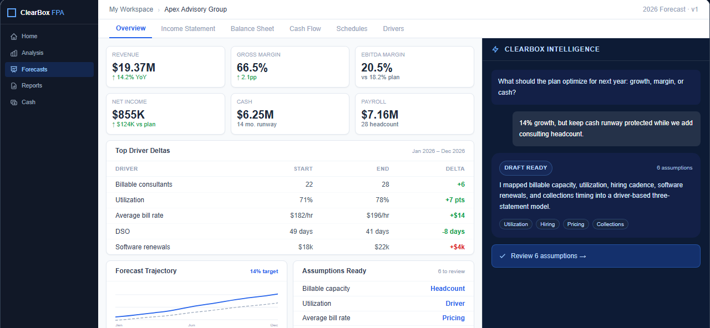
Task: Open the Balance Sheet tab
Action: 252,29
